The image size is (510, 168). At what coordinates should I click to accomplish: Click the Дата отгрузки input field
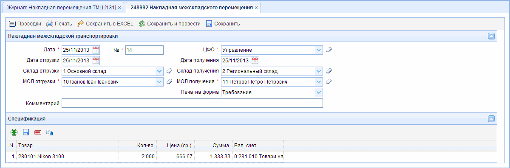click(76, 60)
